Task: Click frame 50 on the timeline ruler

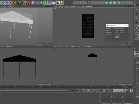Action: point(57,87)
